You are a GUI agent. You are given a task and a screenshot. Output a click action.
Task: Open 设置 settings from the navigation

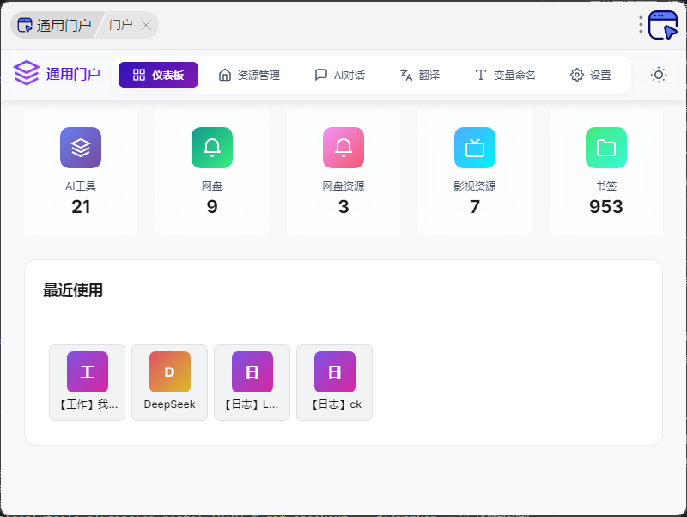click(x=591, y=75)
